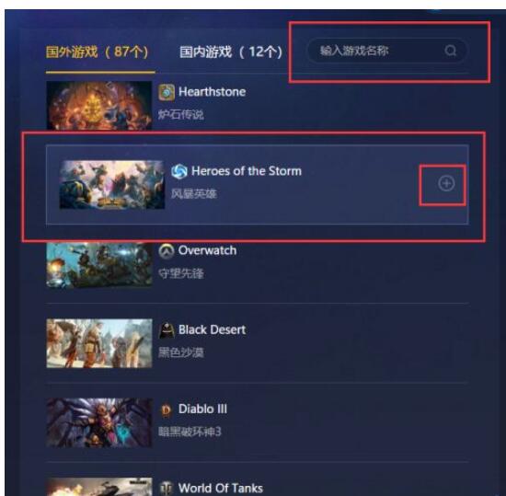Click the Overwatch logo icon
This screenshot has width=506, height=496.
167,250
